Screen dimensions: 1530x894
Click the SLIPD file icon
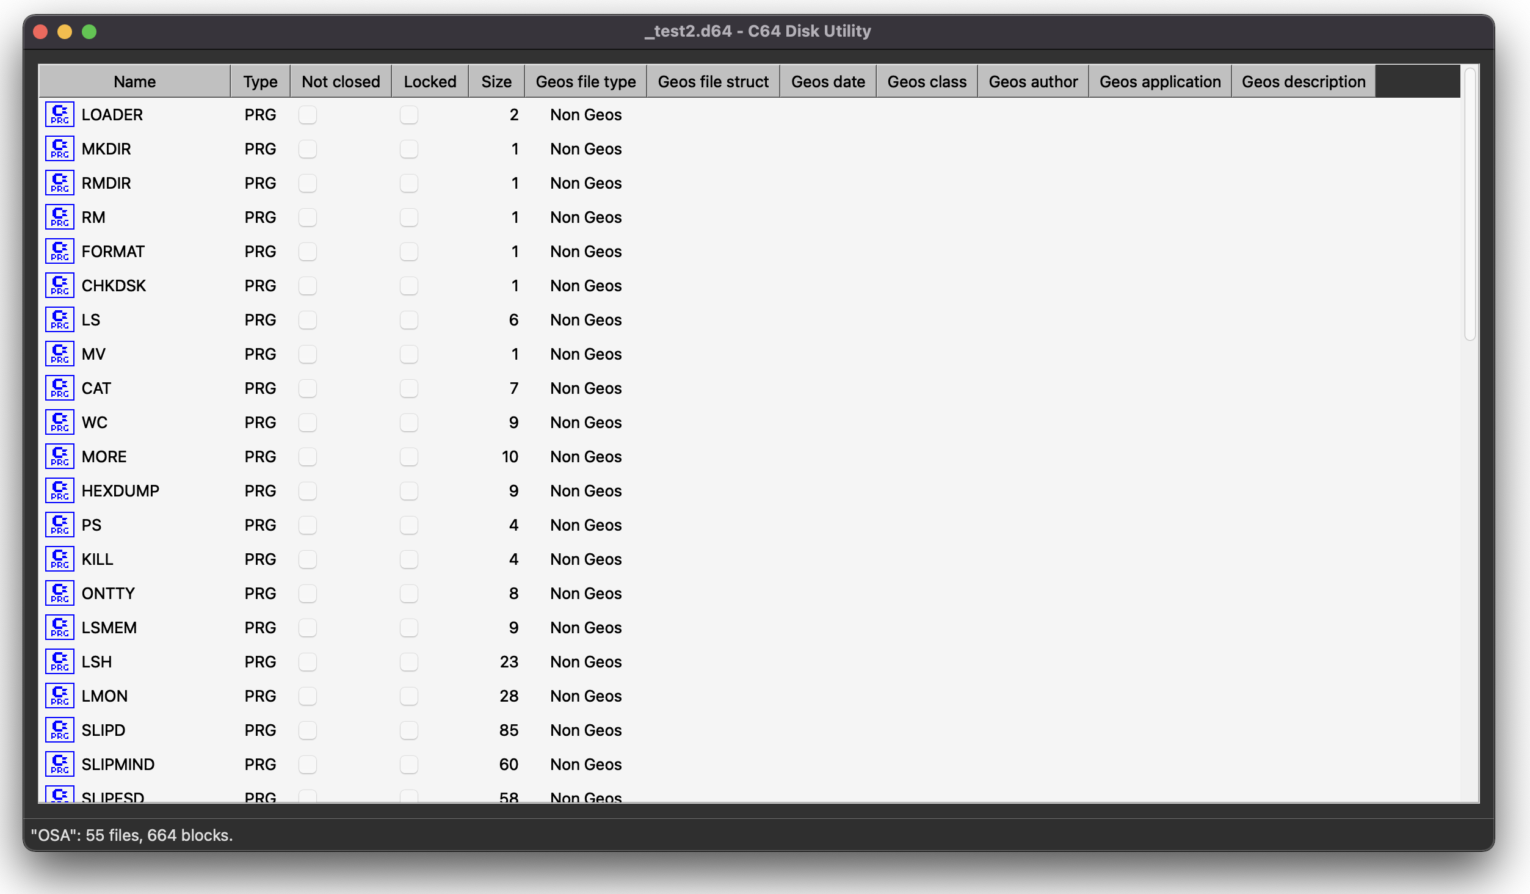point(60,730)
